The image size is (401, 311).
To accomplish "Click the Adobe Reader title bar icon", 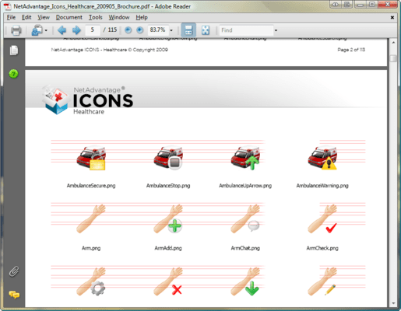I will [x=8, y=6].
